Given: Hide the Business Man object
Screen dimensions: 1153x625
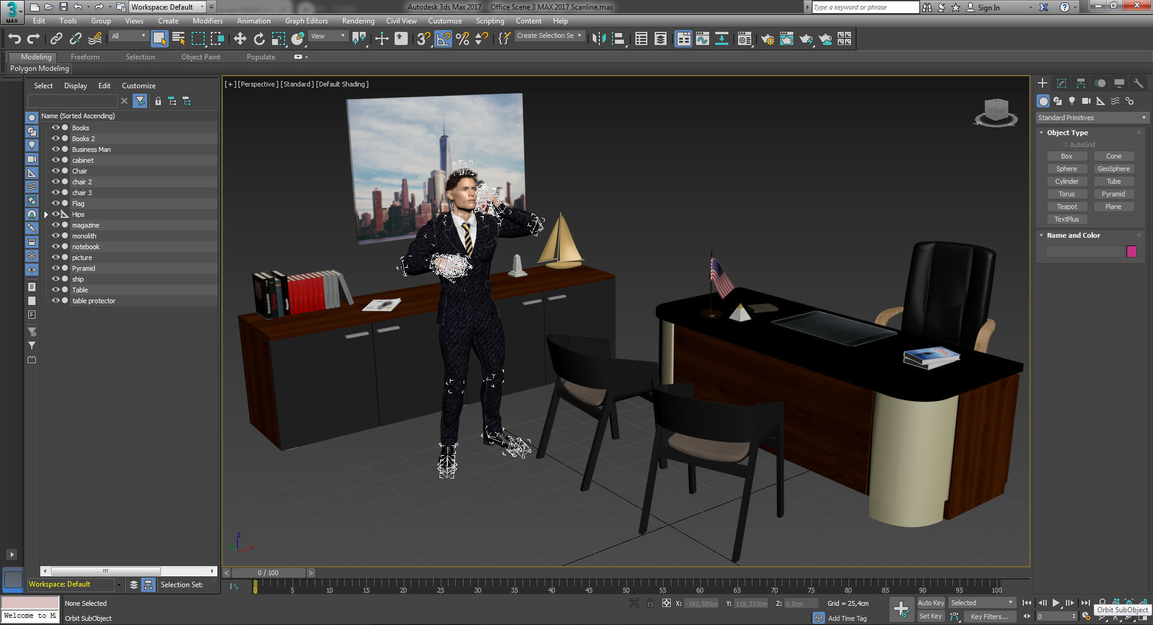Looking at the screenshot, I should [x=55, y=149].
